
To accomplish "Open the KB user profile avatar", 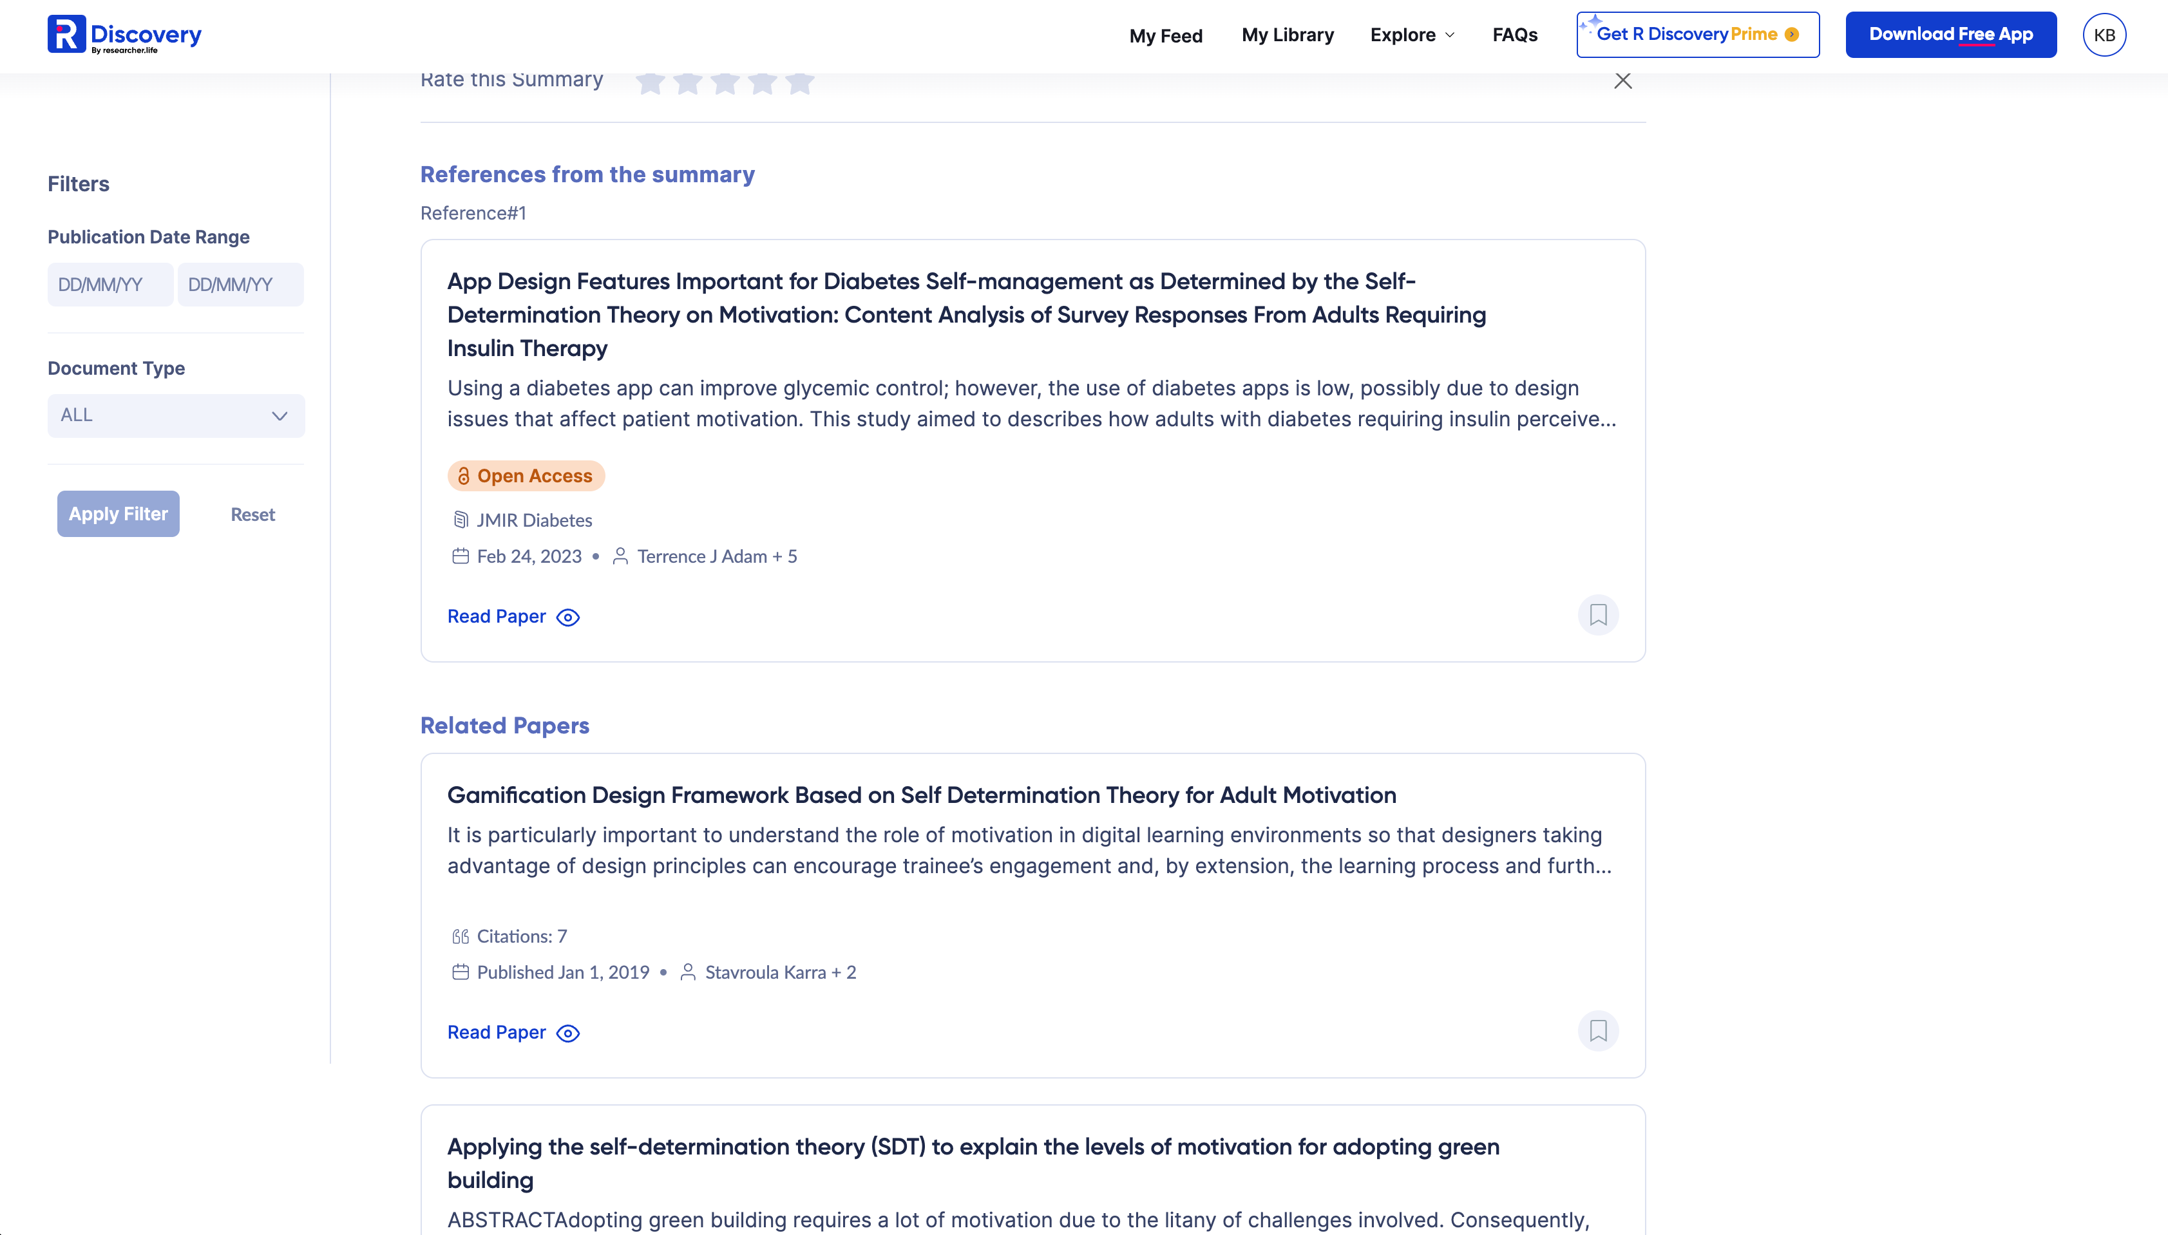I will tap(2104, 35).
